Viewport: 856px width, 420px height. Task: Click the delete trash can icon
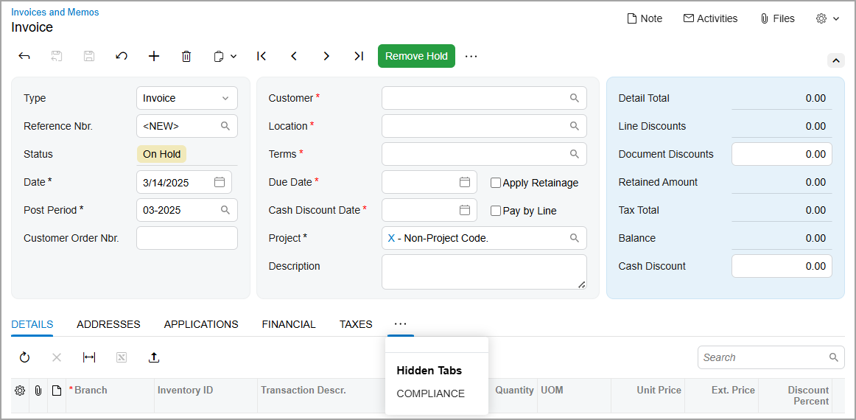click(186, 56)
